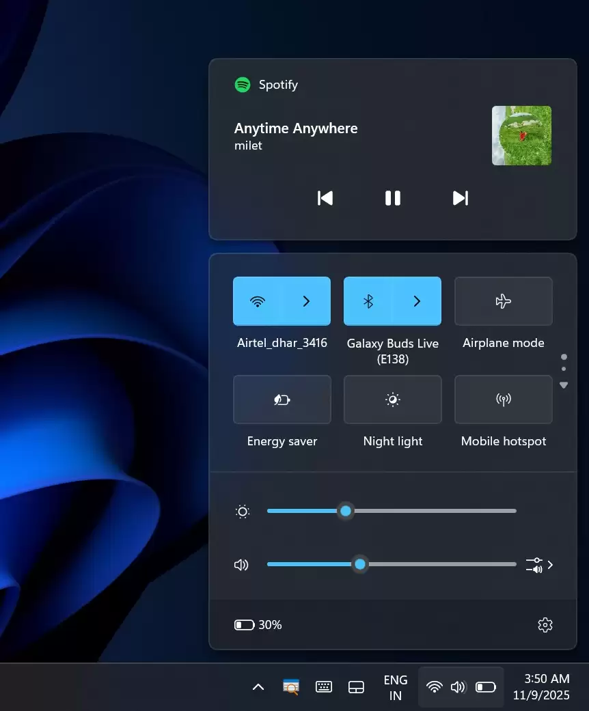Viewport: 589px width, 711px height.
Task: Open the touch keyboard from taskbar
Action: point(324,687)
